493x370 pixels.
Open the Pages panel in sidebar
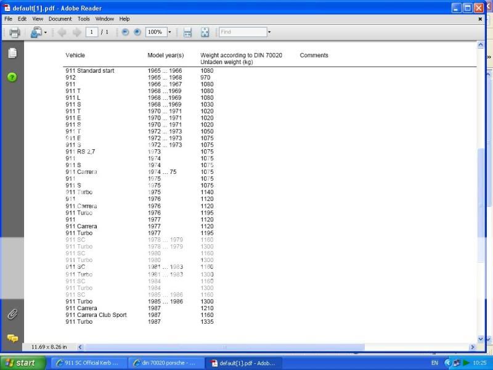click(12, 54)
